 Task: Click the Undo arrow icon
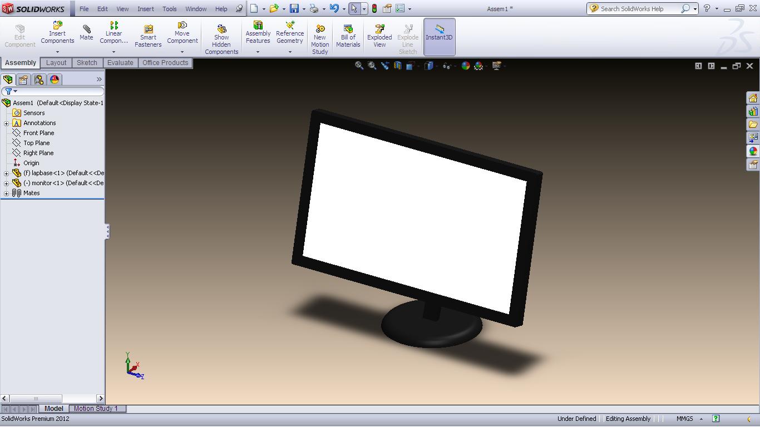[334, 8]
